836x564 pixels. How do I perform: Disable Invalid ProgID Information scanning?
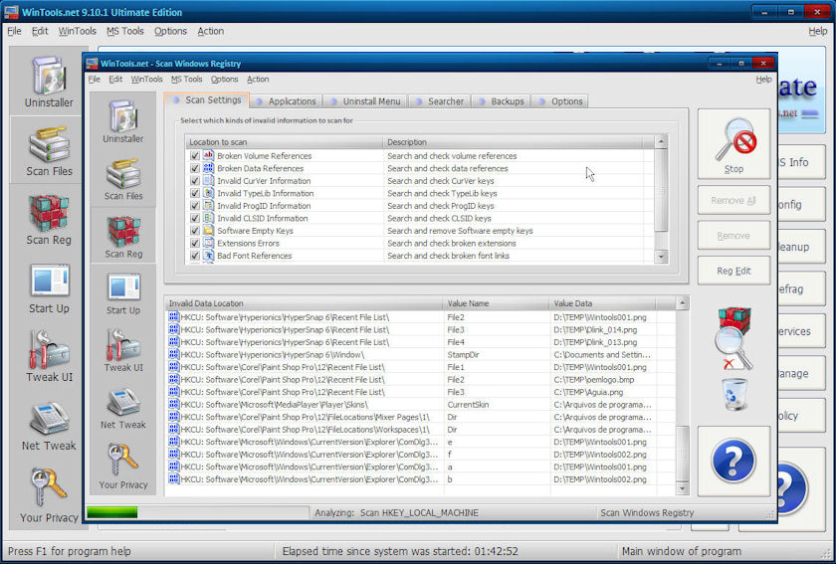tap(195, 206)
